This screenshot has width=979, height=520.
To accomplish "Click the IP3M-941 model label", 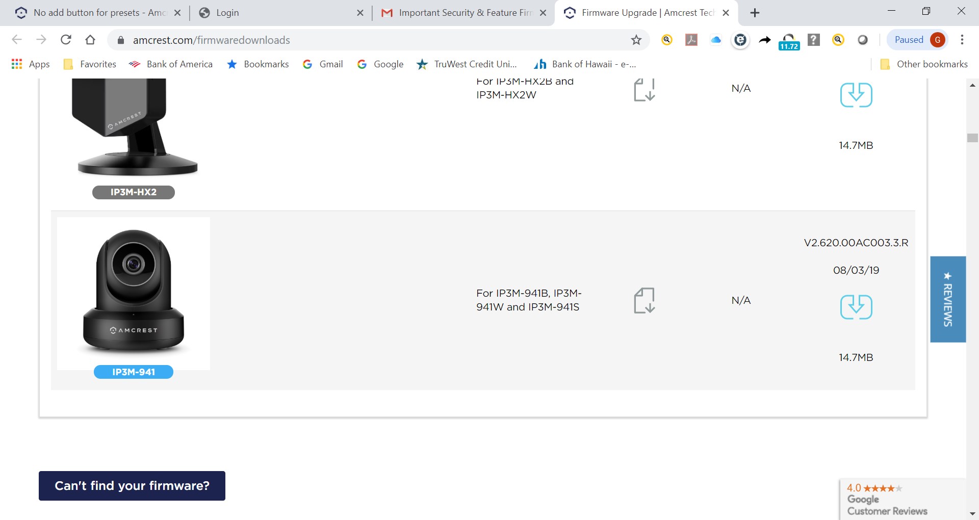I will pyautogui.click(x=134, y=372).
